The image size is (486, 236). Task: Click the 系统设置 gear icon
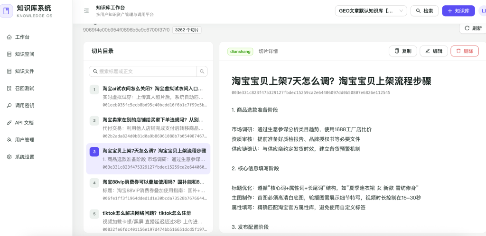tap(9, 157)
